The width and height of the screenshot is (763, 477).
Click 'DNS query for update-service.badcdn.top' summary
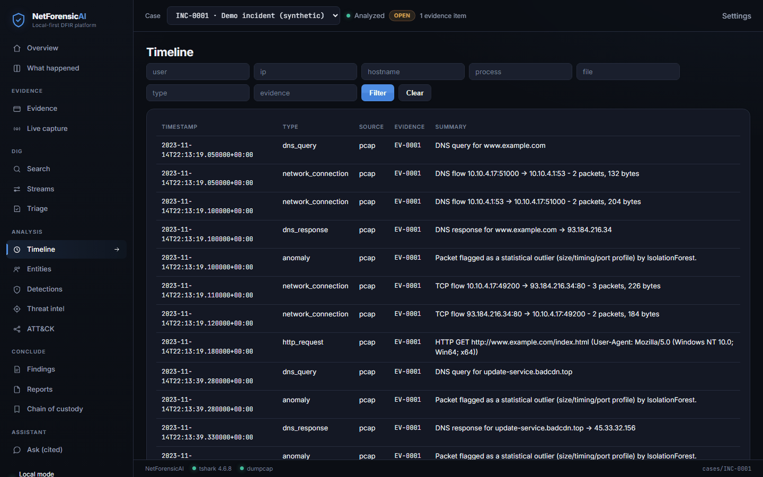click(503, 372)
